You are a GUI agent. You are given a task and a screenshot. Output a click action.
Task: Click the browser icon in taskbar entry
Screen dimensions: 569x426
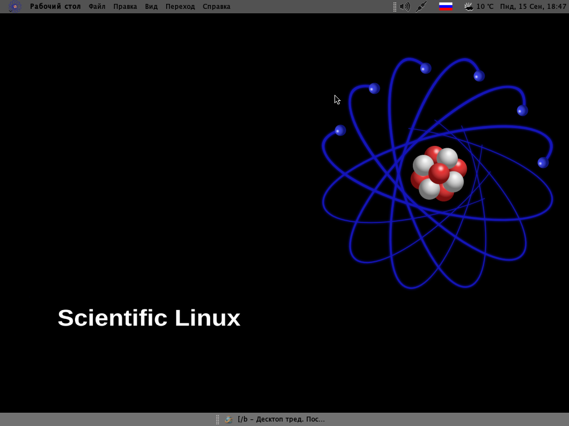coord(228,419)
